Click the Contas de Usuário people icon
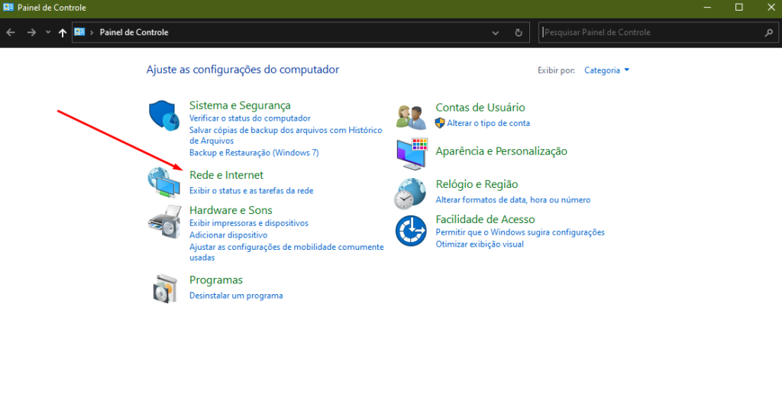 tap(411, 117)
